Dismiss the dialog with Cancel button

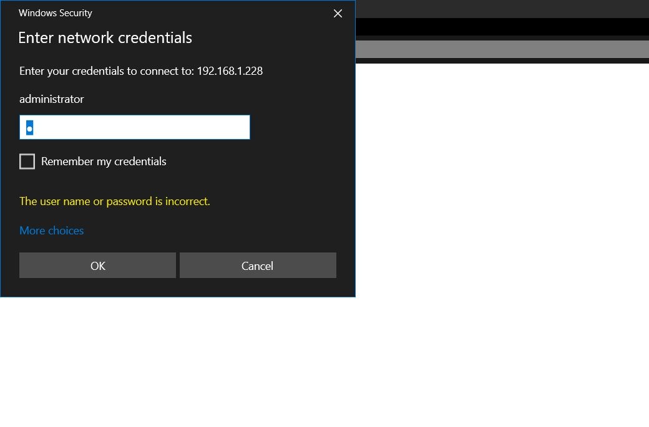[258, 266]
